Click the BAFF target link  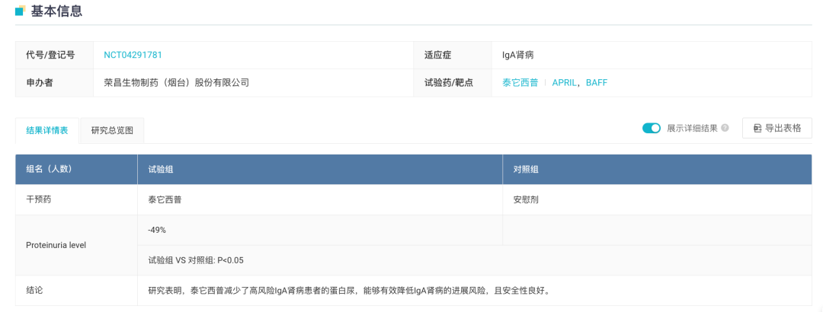click(597, 82)
